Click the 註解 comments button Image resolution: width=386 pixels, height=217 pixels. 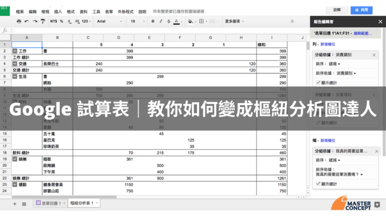point(337,10)
